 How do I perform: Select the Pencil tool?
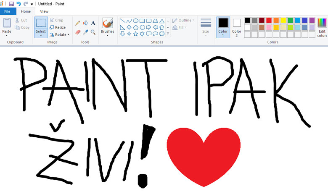(78, 23)
